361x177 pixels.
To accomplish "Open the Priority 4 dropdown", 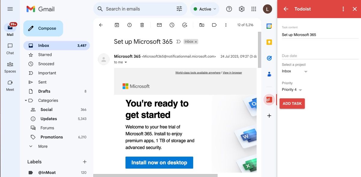I will 292,90.
